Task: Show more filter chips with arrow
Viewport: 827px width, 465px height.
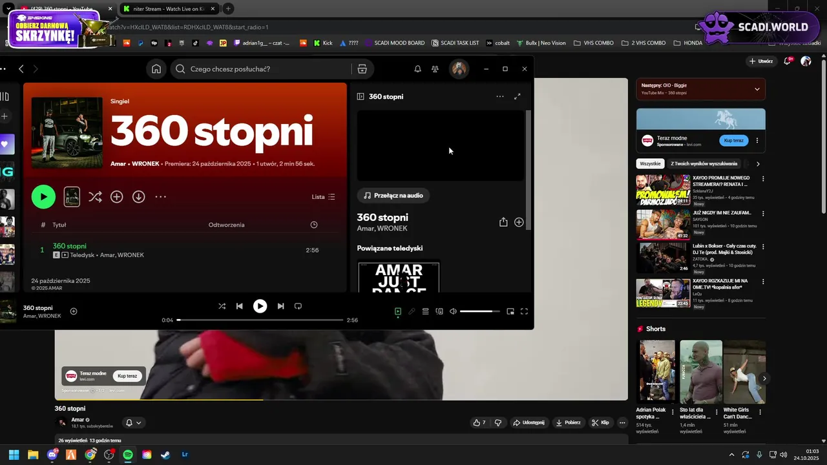Action: 758,164
